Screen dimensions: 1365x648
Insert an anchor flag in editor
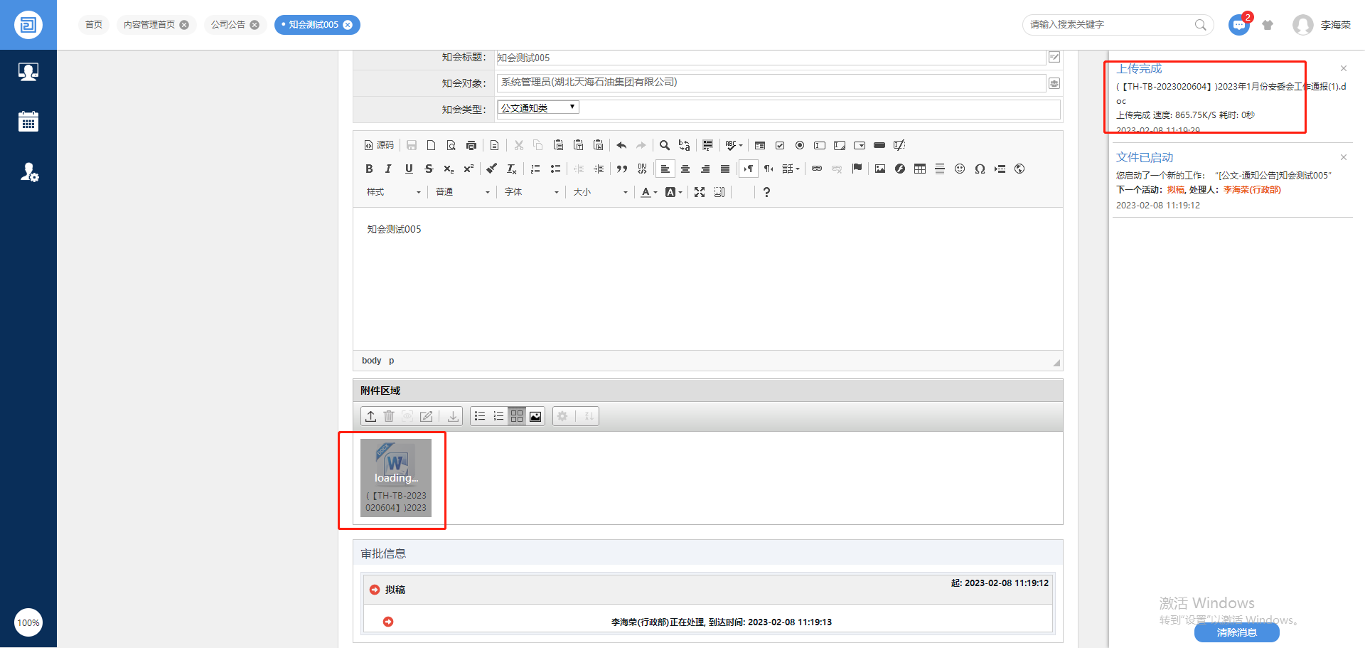click(x=857, y=169)
